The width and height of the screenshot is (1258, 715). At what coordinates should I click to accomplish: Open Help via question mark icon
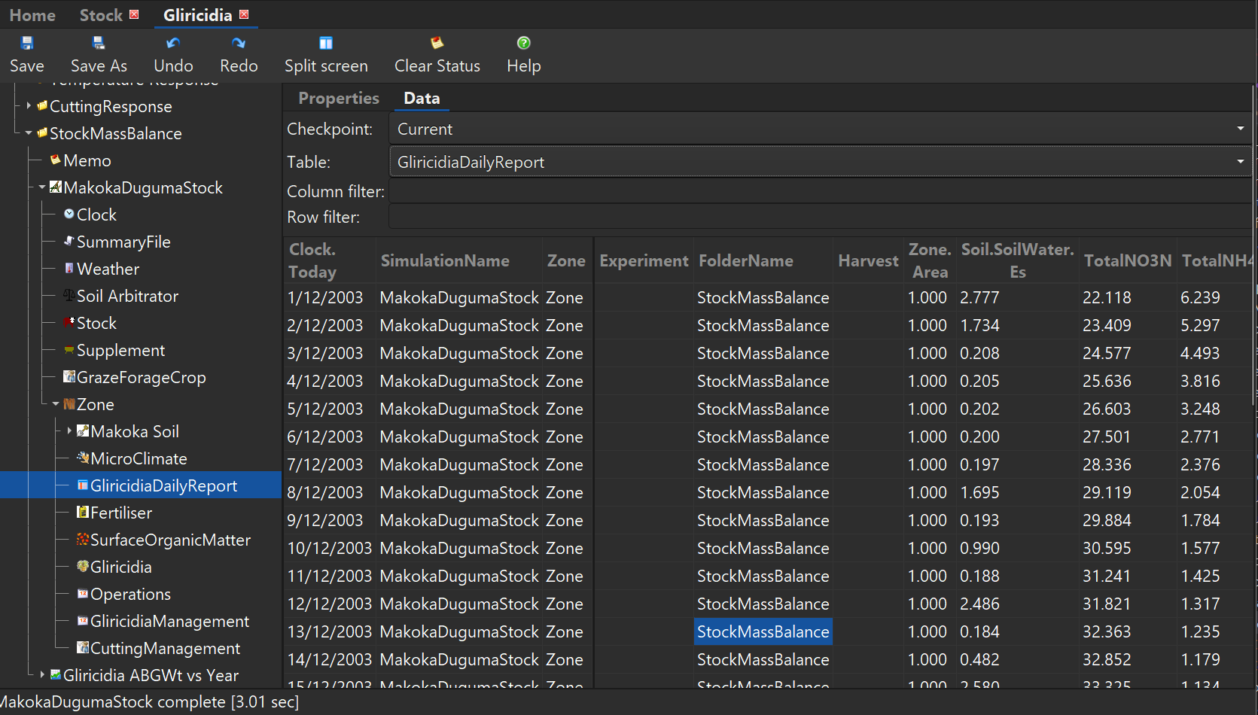pos(522,43)
